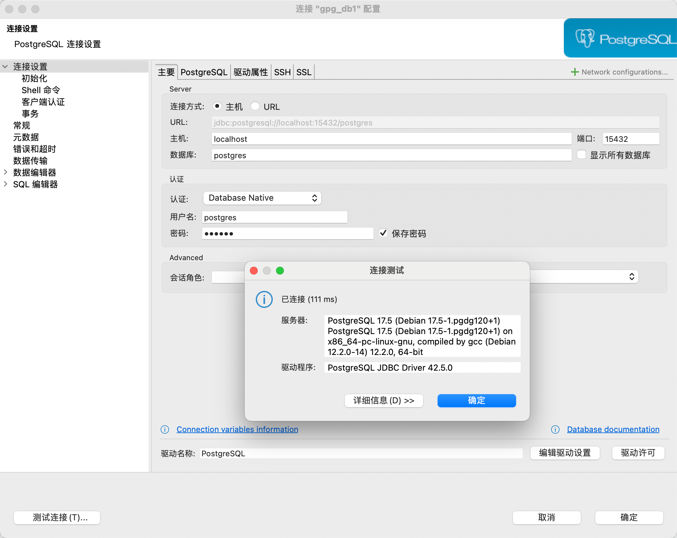Click the bottom-right 确定 button
This screenshot has width=677, height=538.
(x=629, y=518)
